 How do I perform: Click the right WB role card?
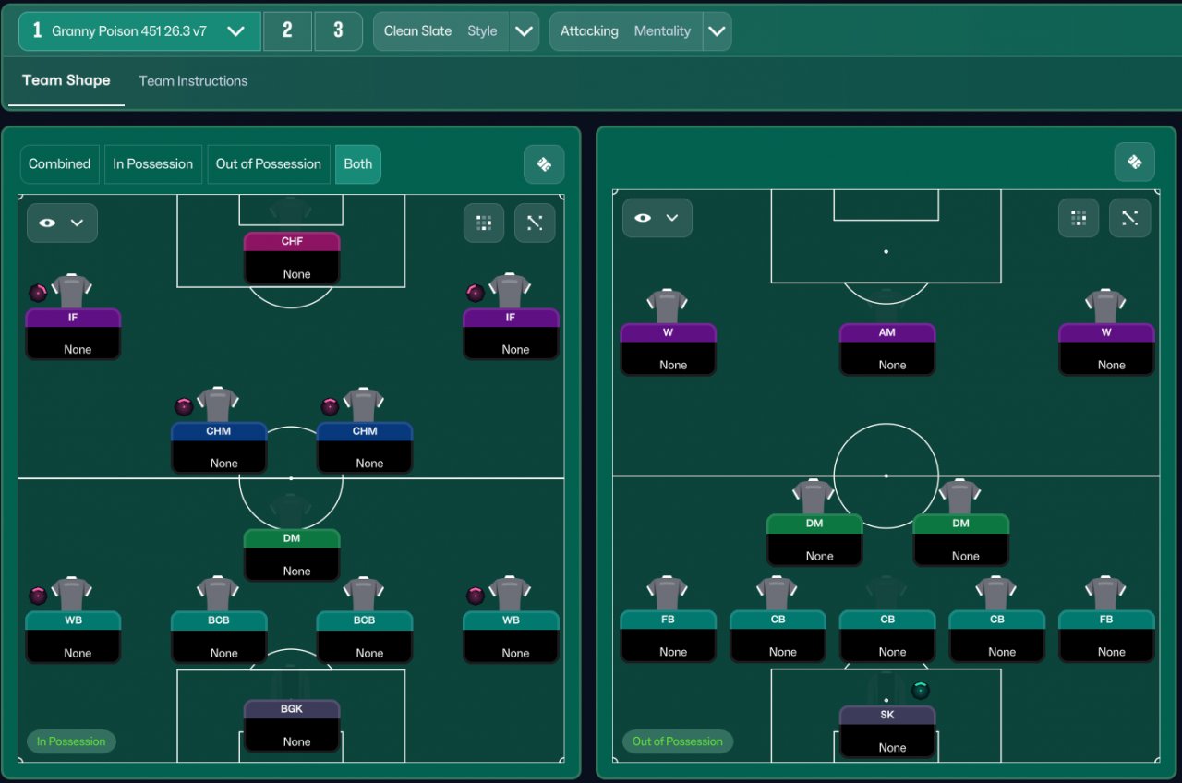coord(511,637)
